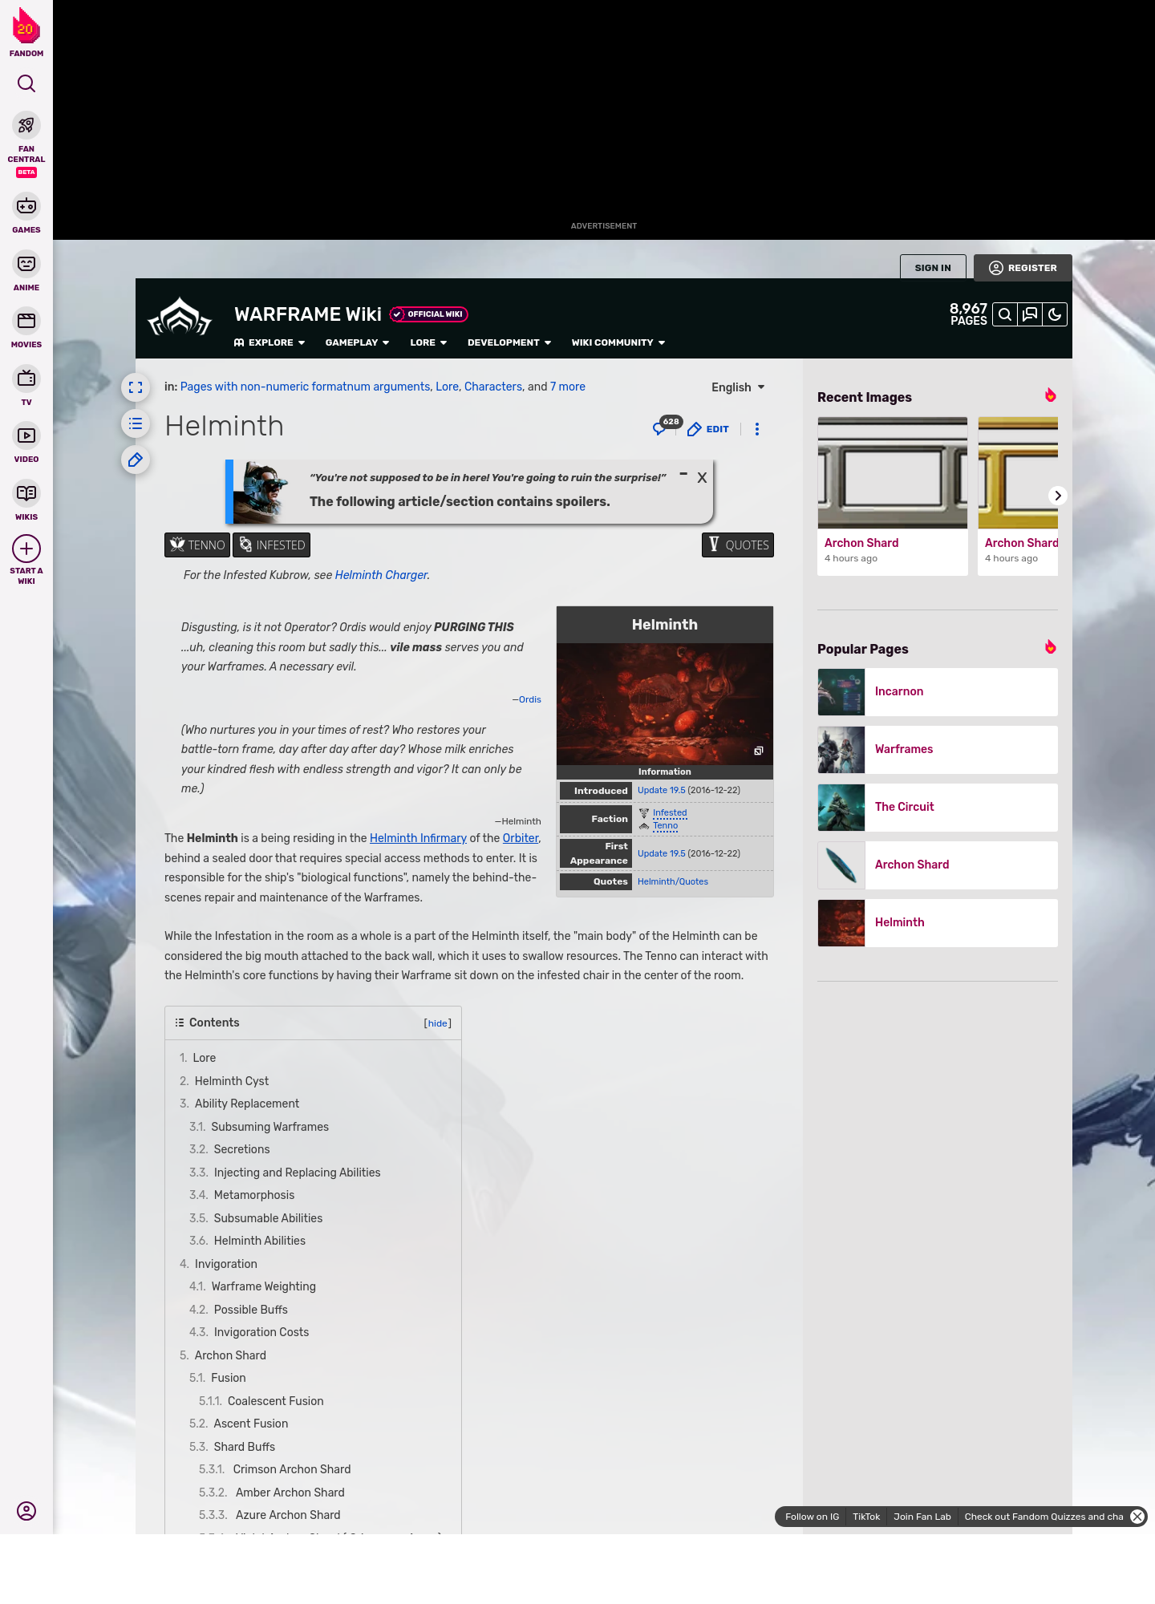Open the Ordis quote attribution link

tap(529, 699)
